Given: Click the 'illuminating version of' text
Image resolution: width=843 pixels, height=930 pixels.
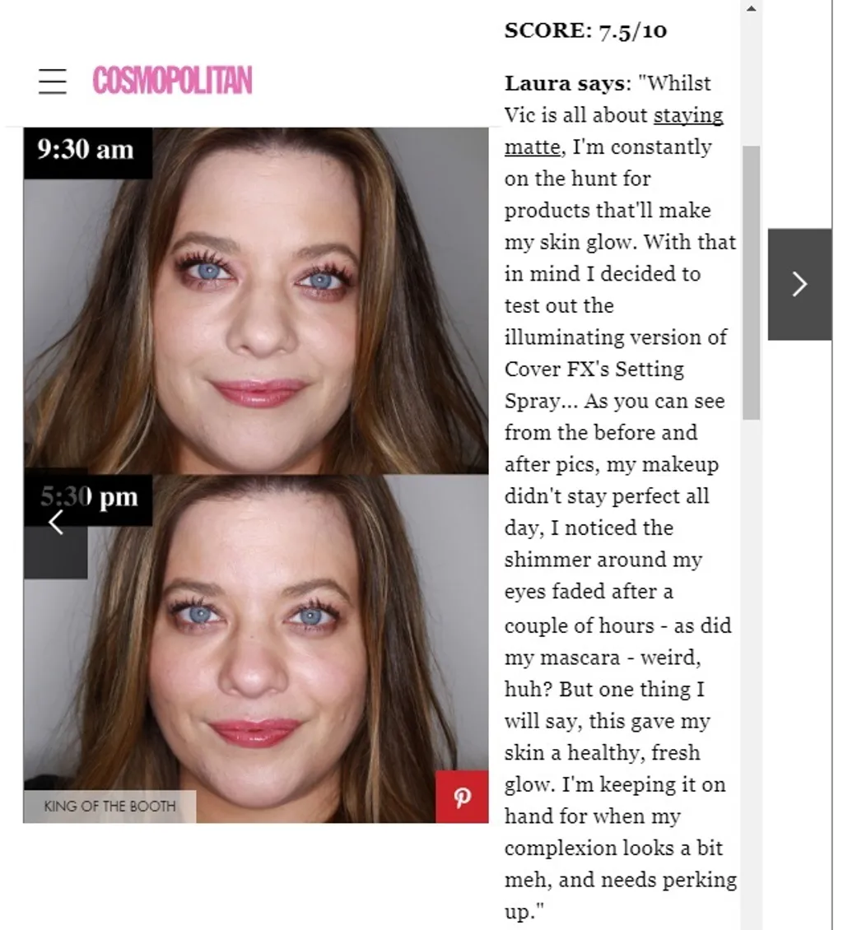Looking at the screenshot, I should click(615, 337).
